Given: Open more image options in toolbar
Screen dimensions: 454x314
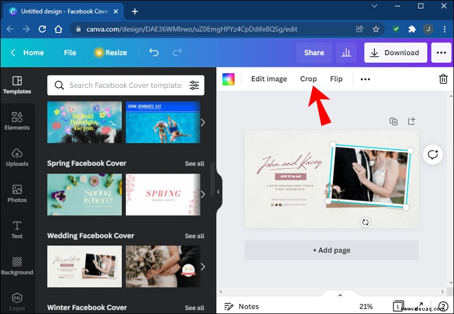Looking at the screenshot, I should [365, 79].
